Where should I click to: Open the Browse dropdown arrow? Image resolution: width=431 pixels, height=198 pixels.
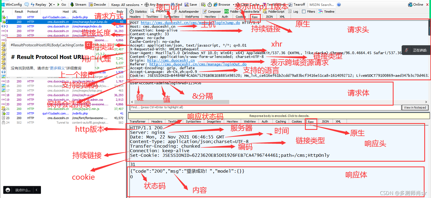pyautogui.click(x=233, y=5)
